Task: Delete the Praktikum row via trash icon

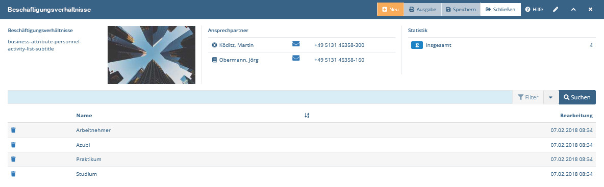Action: click(x=13, y=159)
